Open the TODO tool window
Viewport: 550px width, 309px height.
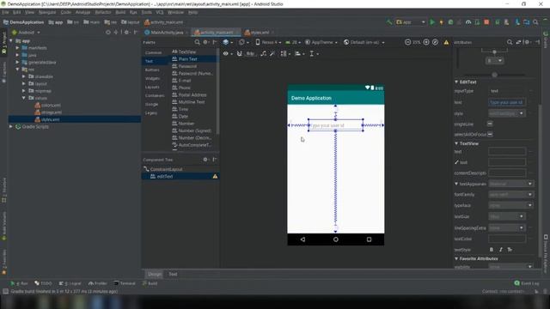[43, 283]
